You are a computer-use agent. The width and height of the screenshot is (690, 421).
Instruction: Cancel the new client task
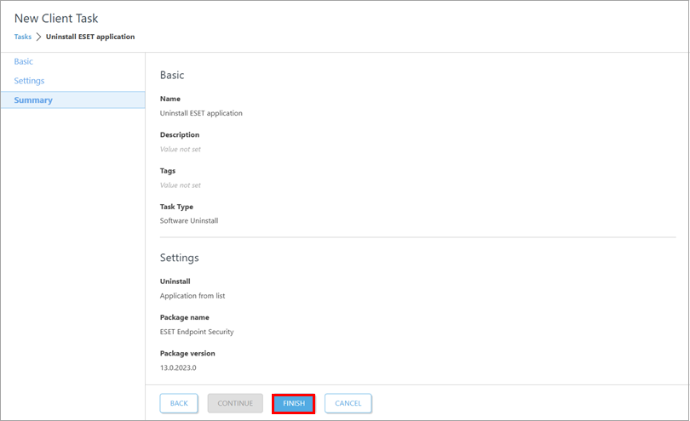point(348,403)
